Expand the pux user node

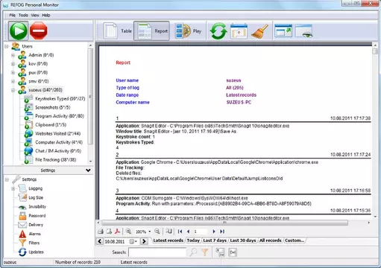click(13, 72)
